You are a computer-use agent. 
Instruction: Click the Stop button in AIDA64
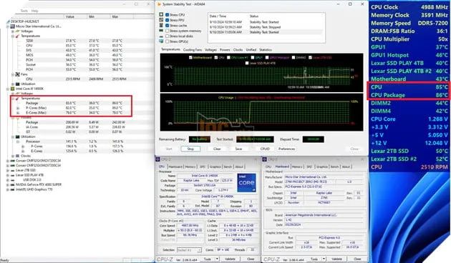(190, 149)
